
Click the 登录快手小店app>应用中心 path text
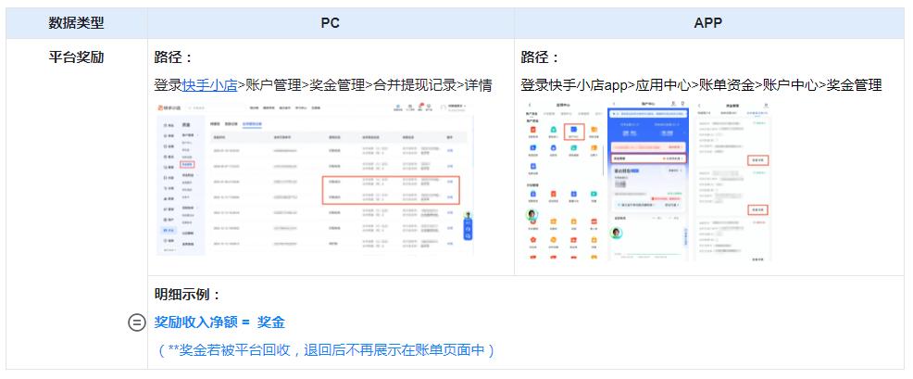(x=606, y=85)
